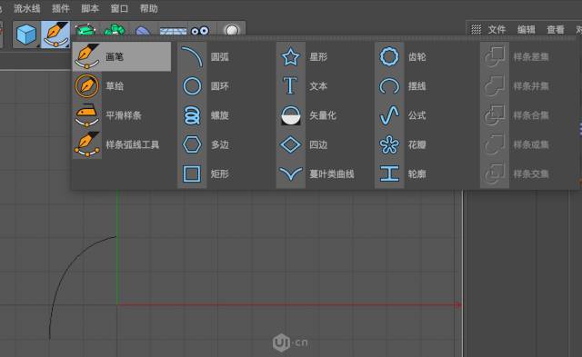Viewport: 582px width, 357px height.
Task: Click the 样条并集 spline union icon
Action: click(495, 86)
